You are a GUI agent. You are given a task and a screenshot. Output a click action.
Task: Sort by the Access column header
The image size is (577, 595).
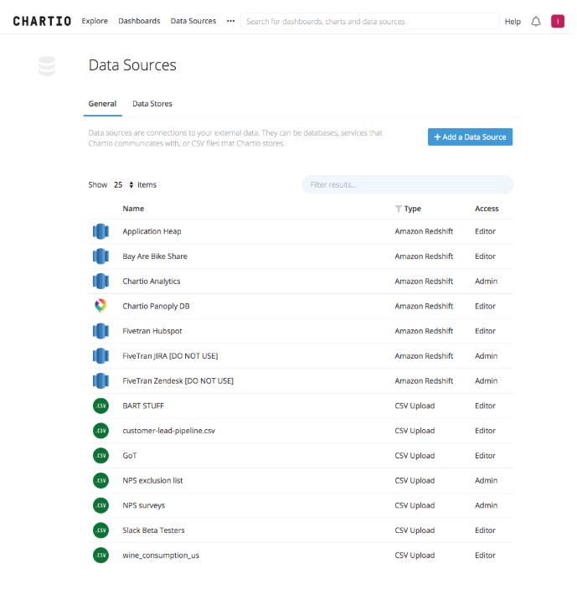pos(487,209)
